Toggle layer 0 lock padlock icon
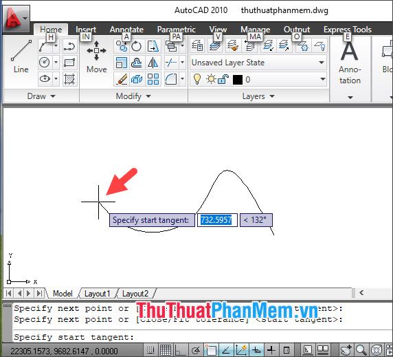Image resolution: width=393 pixels, height=357 pixels. (223, 79)
